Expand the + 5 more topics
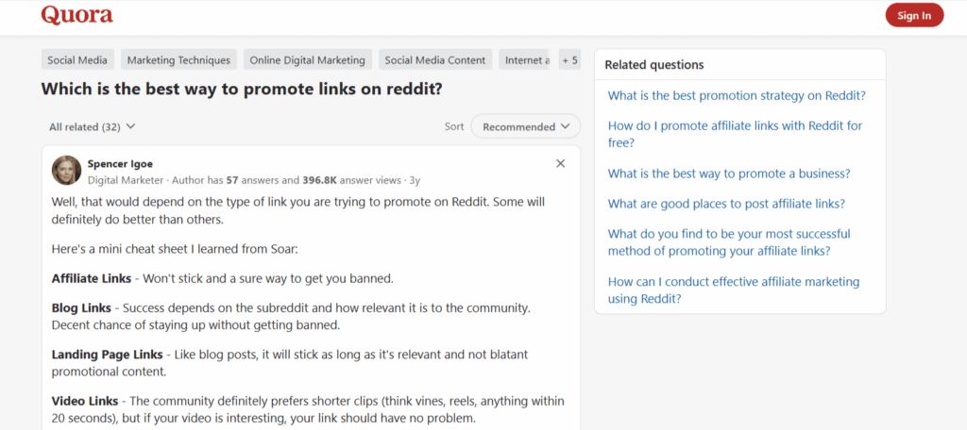 coord(569,60)
